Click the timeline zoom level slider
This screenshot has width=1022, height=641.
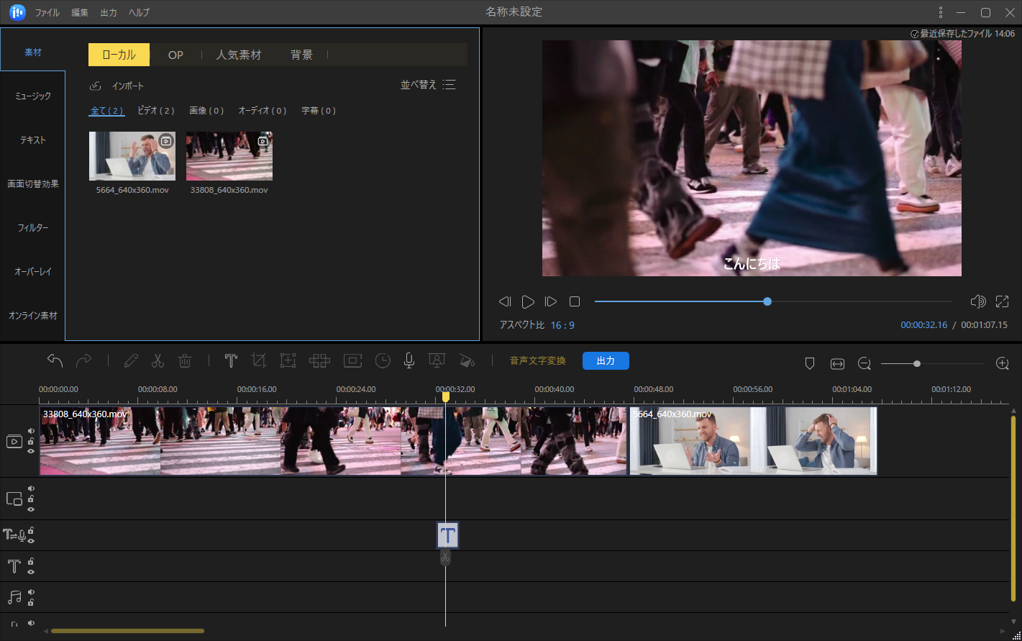pyautogui.click(x=933, y=364)
